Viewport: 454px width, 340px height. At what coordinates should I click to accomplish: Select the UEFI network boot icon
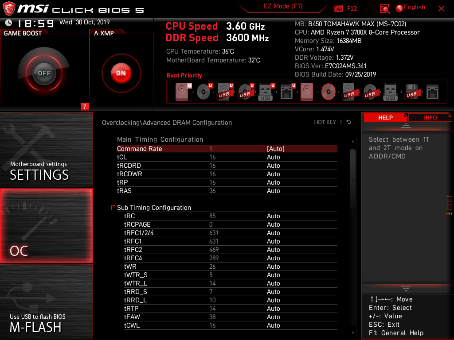287,92
